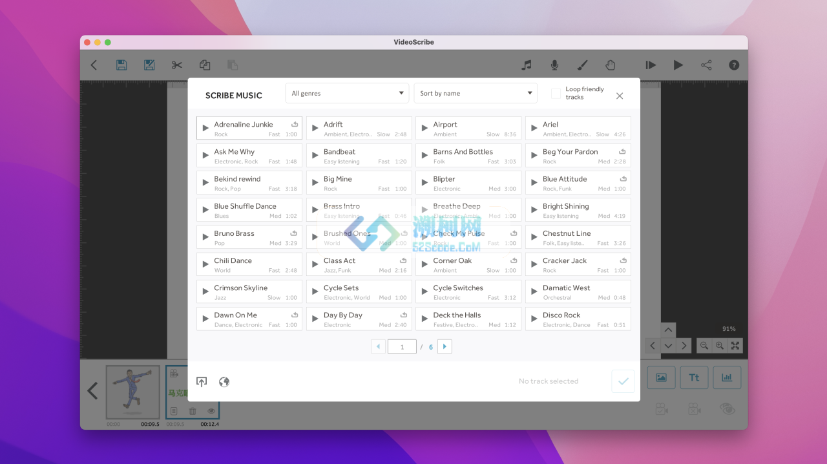Open the Sort by name dropdown

476,93
